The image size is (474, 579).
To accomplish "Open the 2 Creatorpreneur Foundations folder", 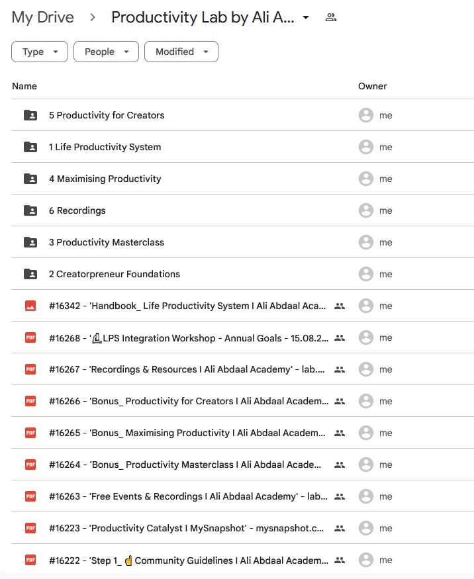I will 114,274.
